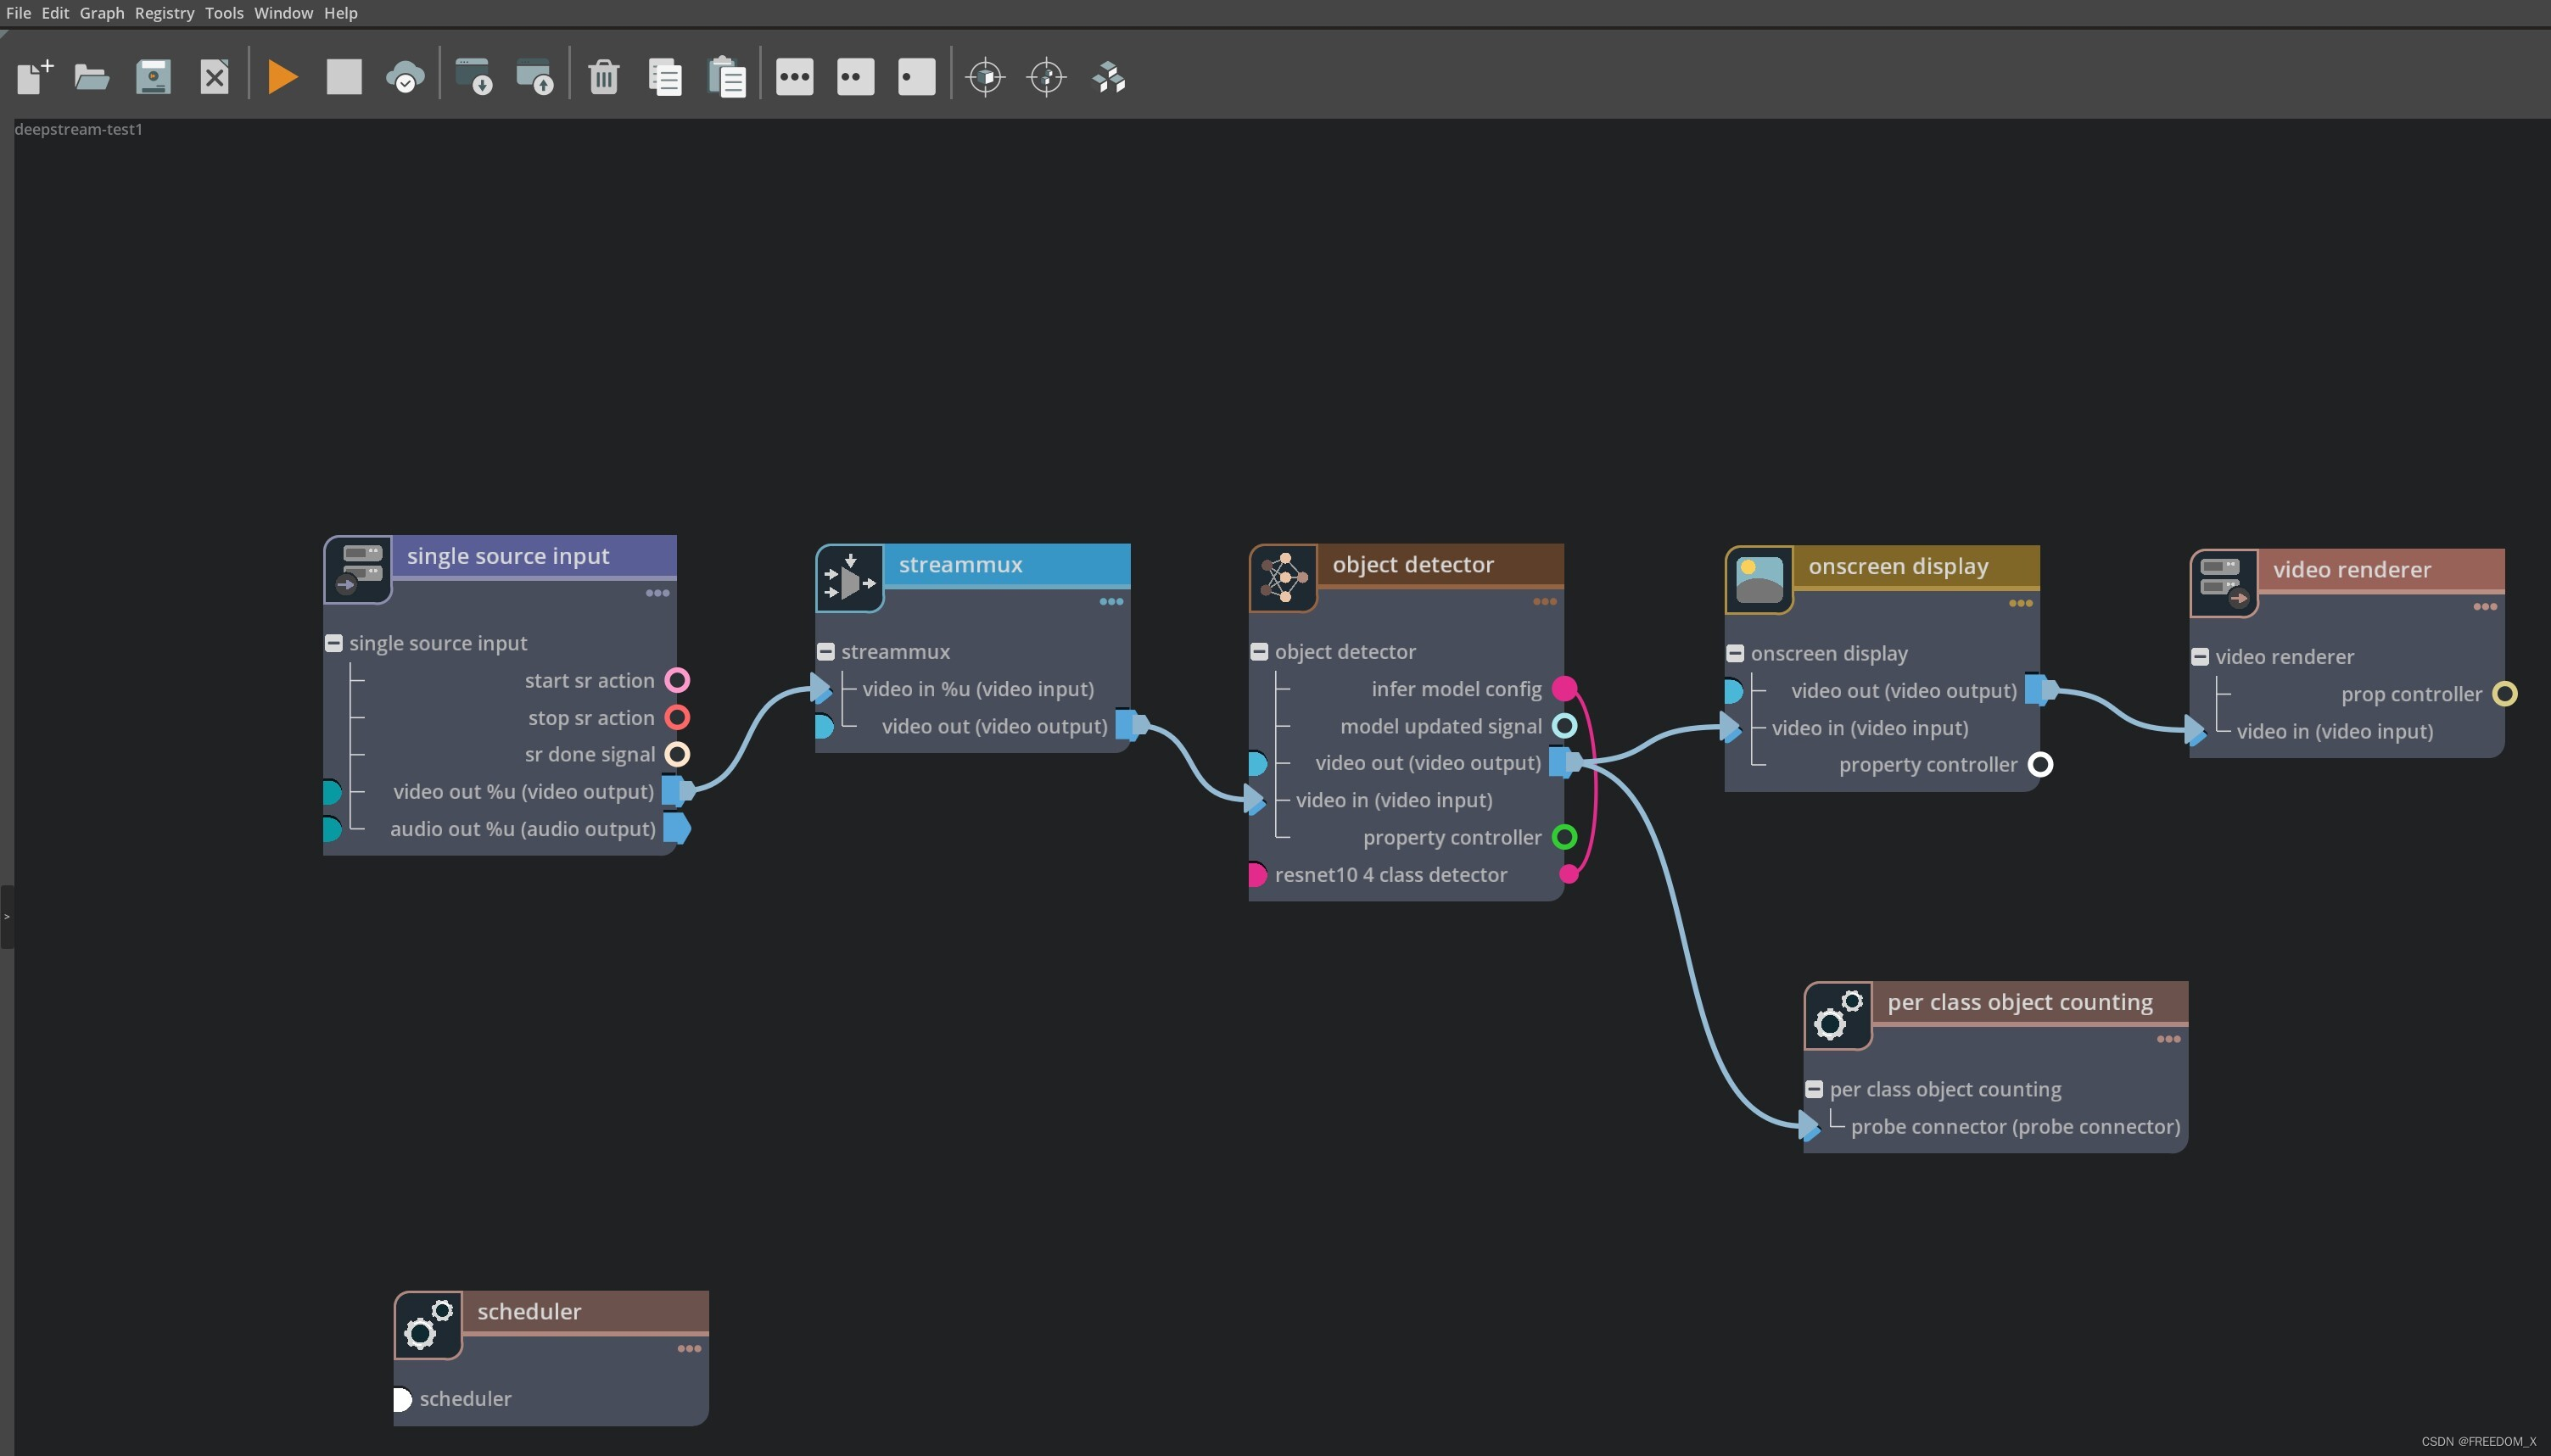The height and width of the screenshot is (1456, 2551).
Task: Click the single-dot compact view icon
Action: click(x=916, y=77)
